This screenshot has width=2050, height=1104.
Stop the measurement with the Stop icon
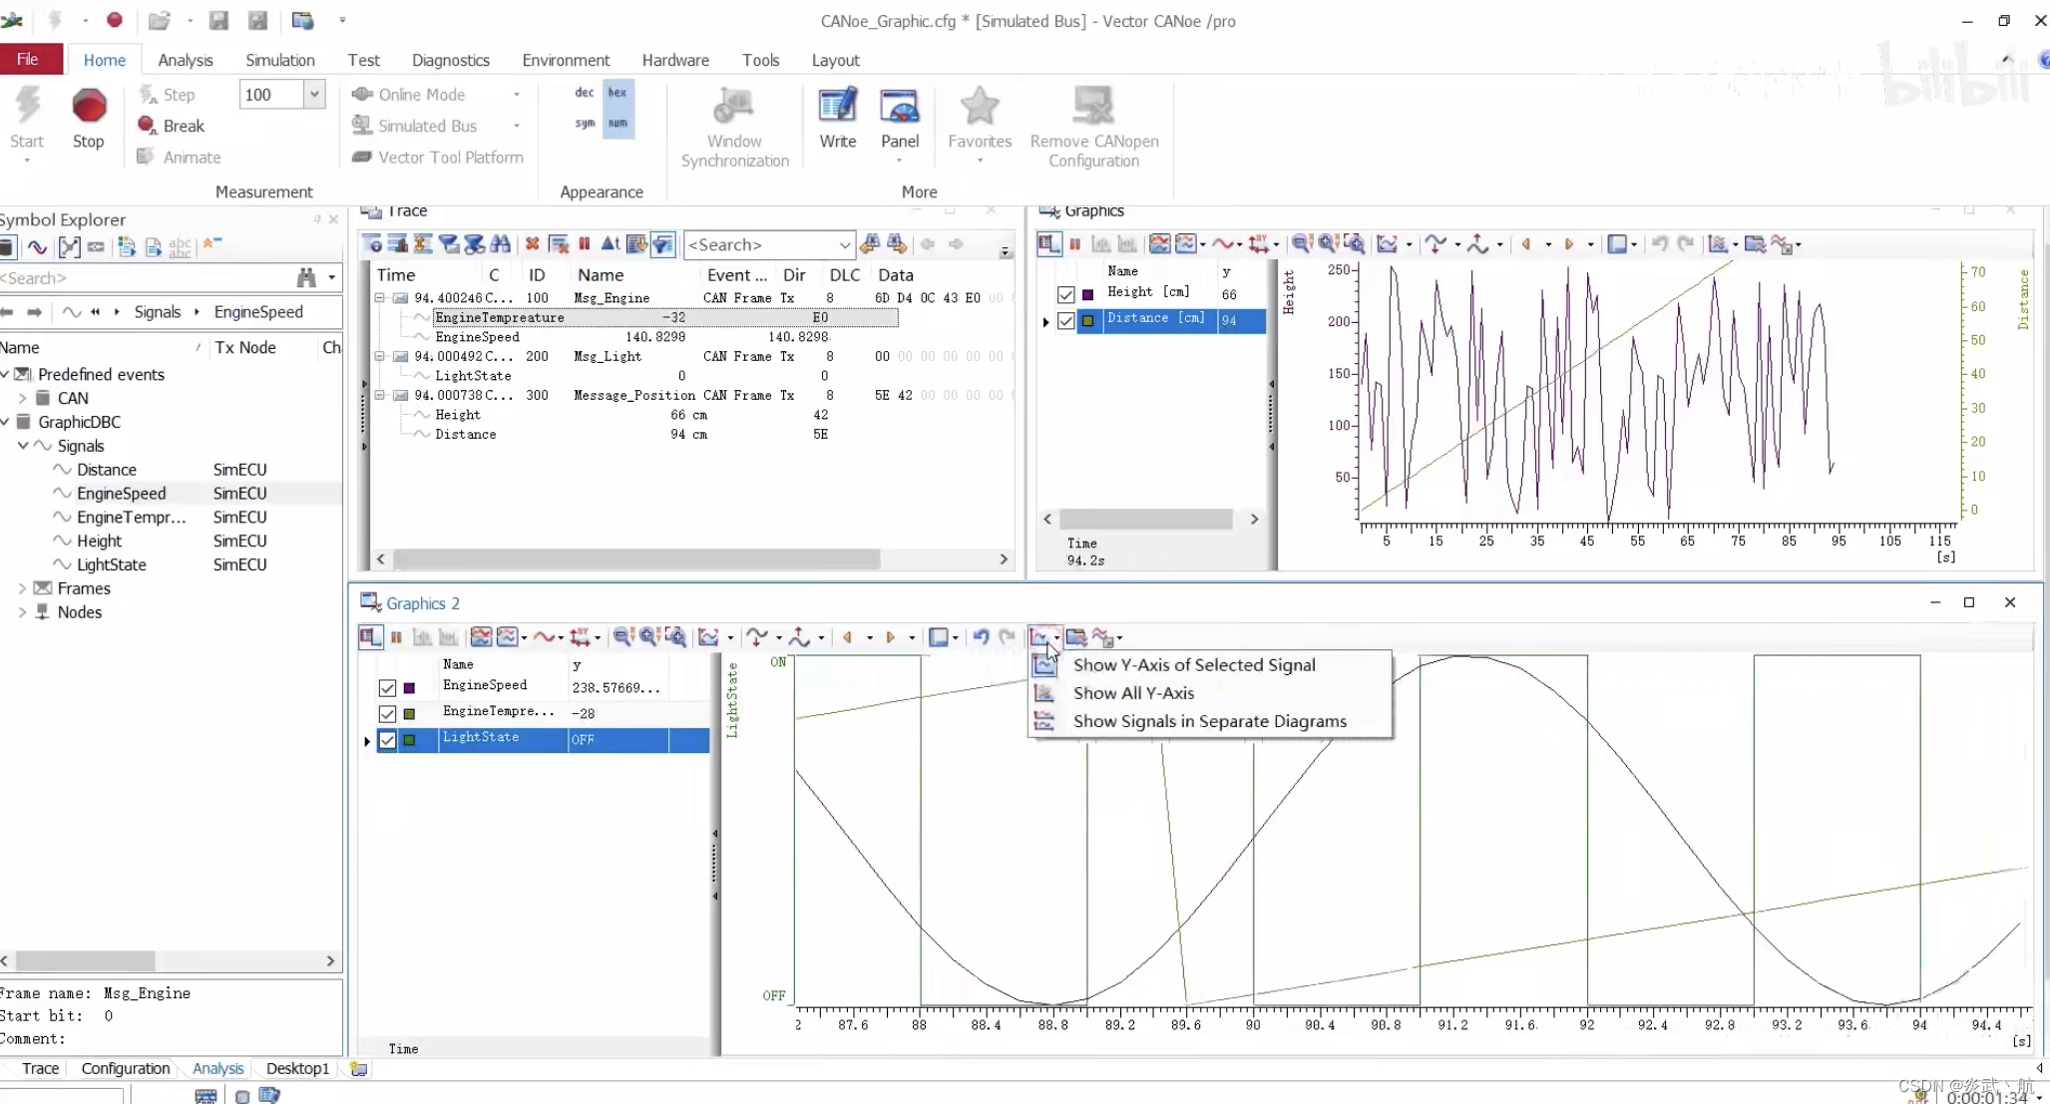[89, 106]
